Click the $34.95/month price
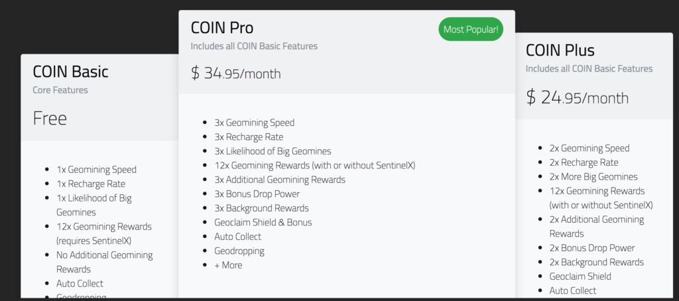This screenshot has width=679, height=301. coord(236,73)
